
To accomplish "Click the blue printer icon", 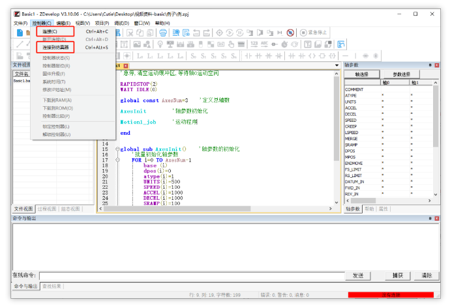I will pos(163,33).
